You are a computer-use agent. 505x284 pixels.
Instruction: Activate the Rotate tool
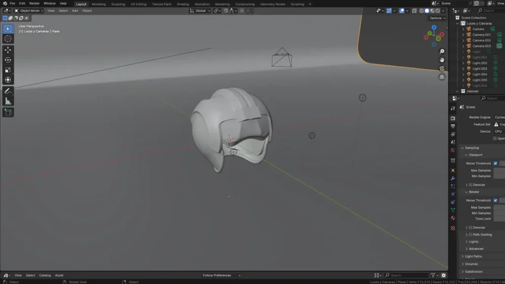tap(8, 60)
